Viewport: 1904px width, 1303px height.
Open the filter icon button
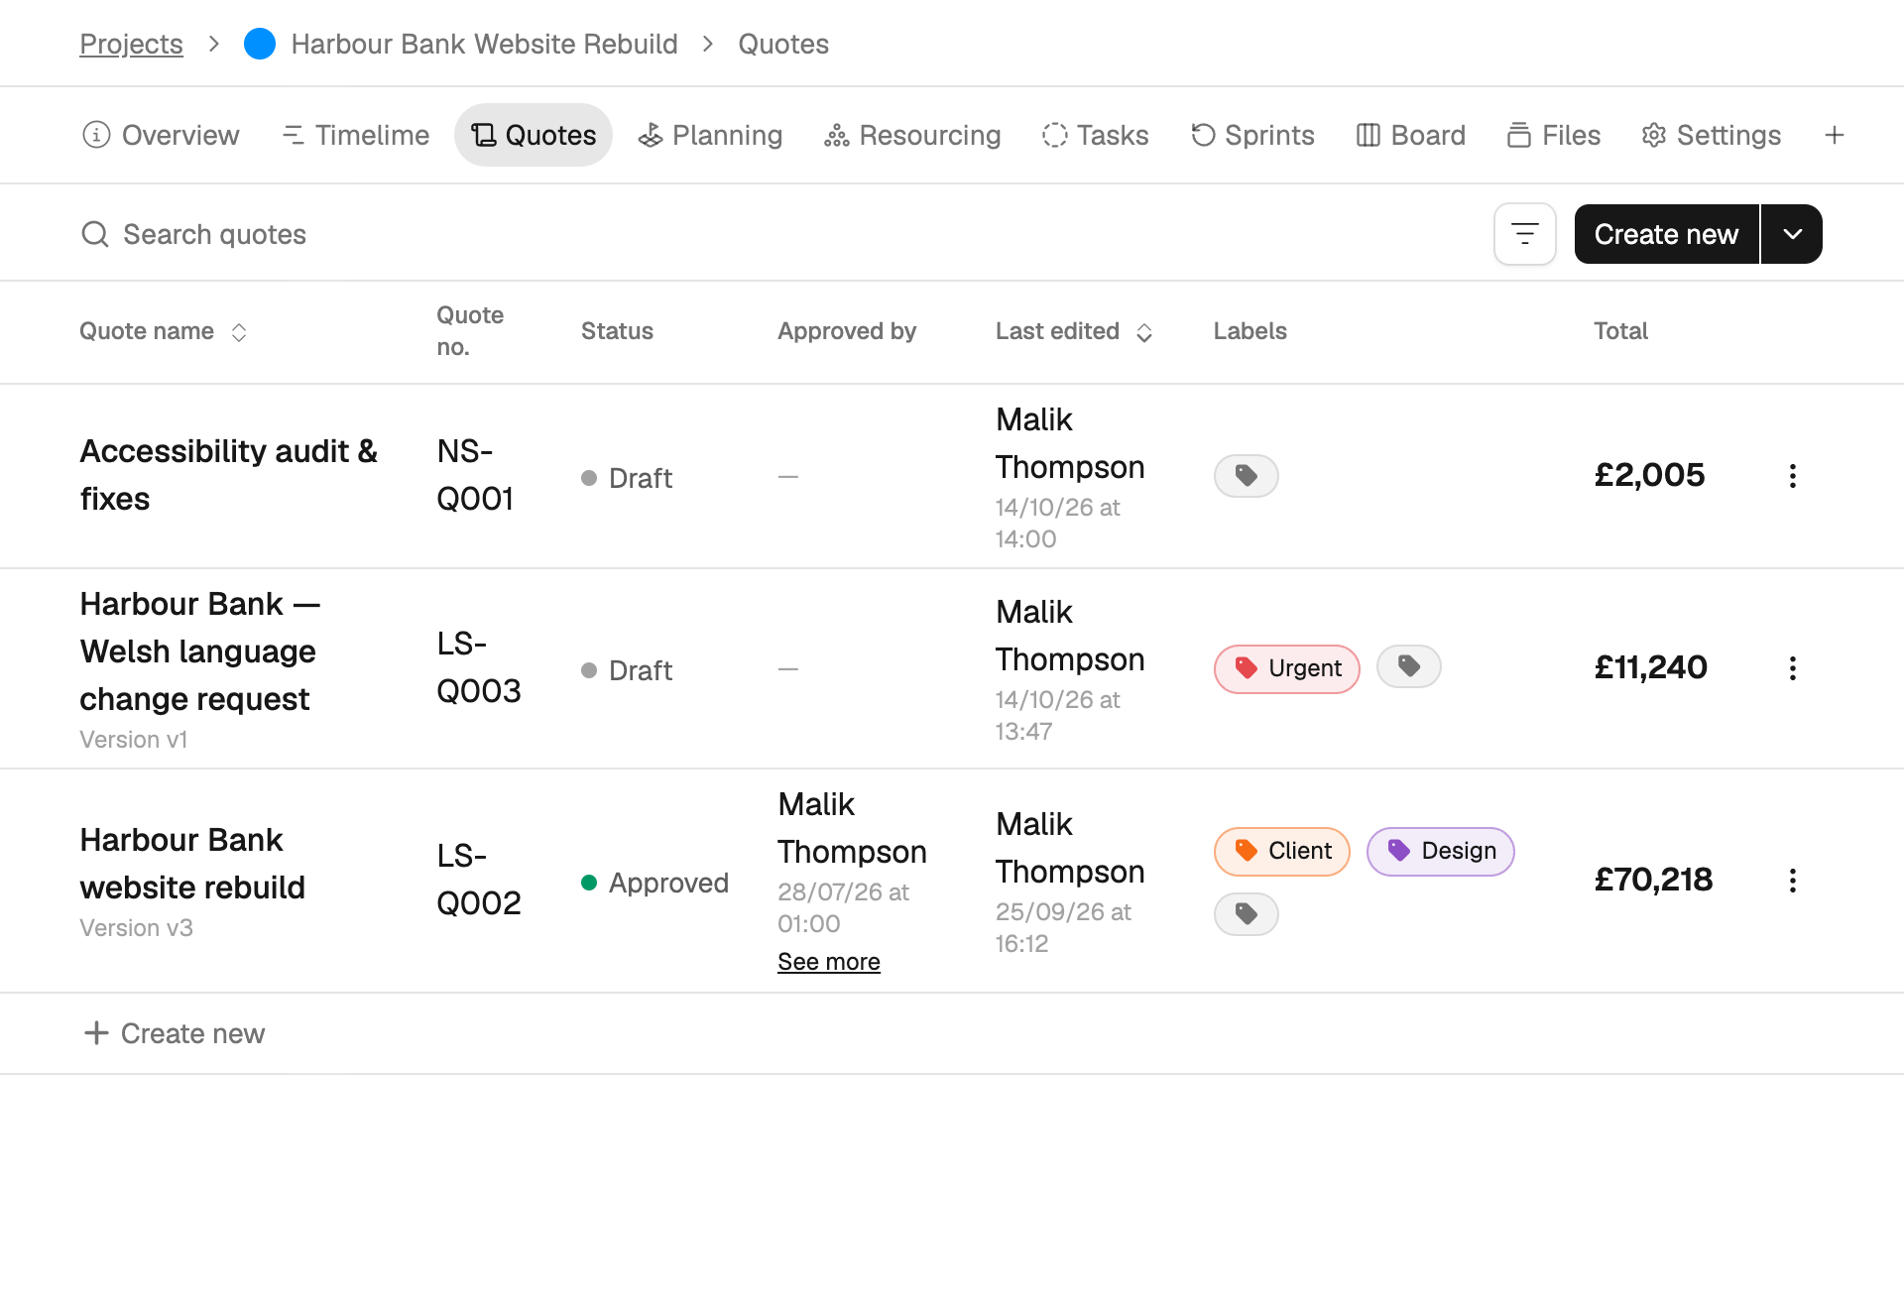pyautogui.click(x=1524, y=234)
